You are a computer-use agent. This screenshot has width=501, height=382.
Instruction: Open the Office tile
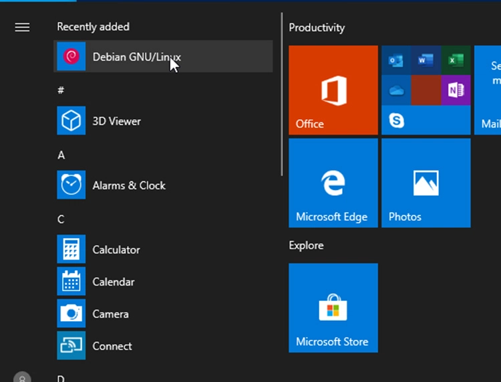(x=333, y=90)
